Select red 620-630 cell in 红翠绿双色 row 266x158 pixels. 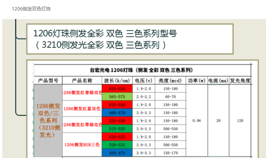117,121
